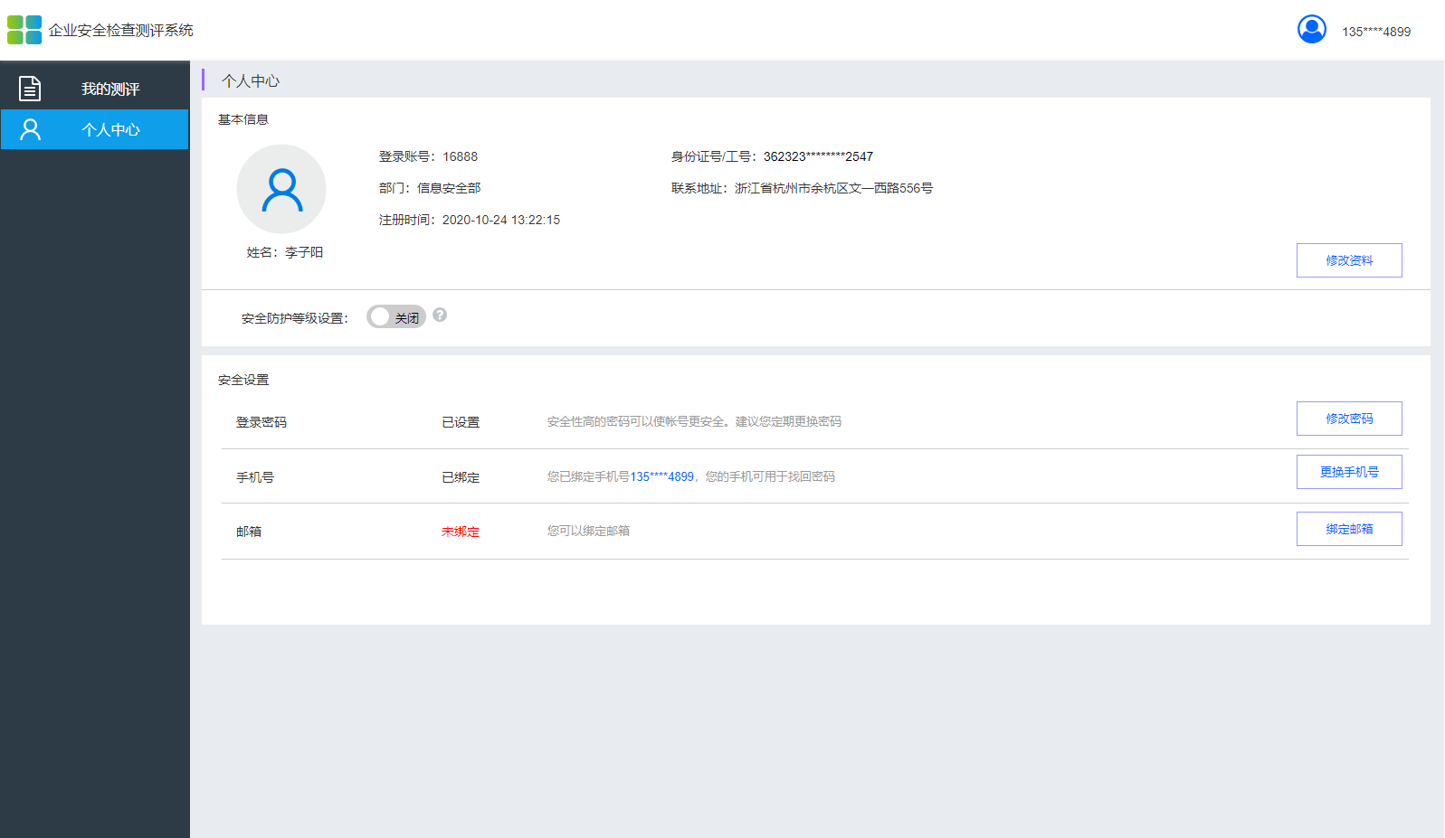1445x838 pixels.
Task: Click the help question mark icon
Action: click(x=440, y=315)
